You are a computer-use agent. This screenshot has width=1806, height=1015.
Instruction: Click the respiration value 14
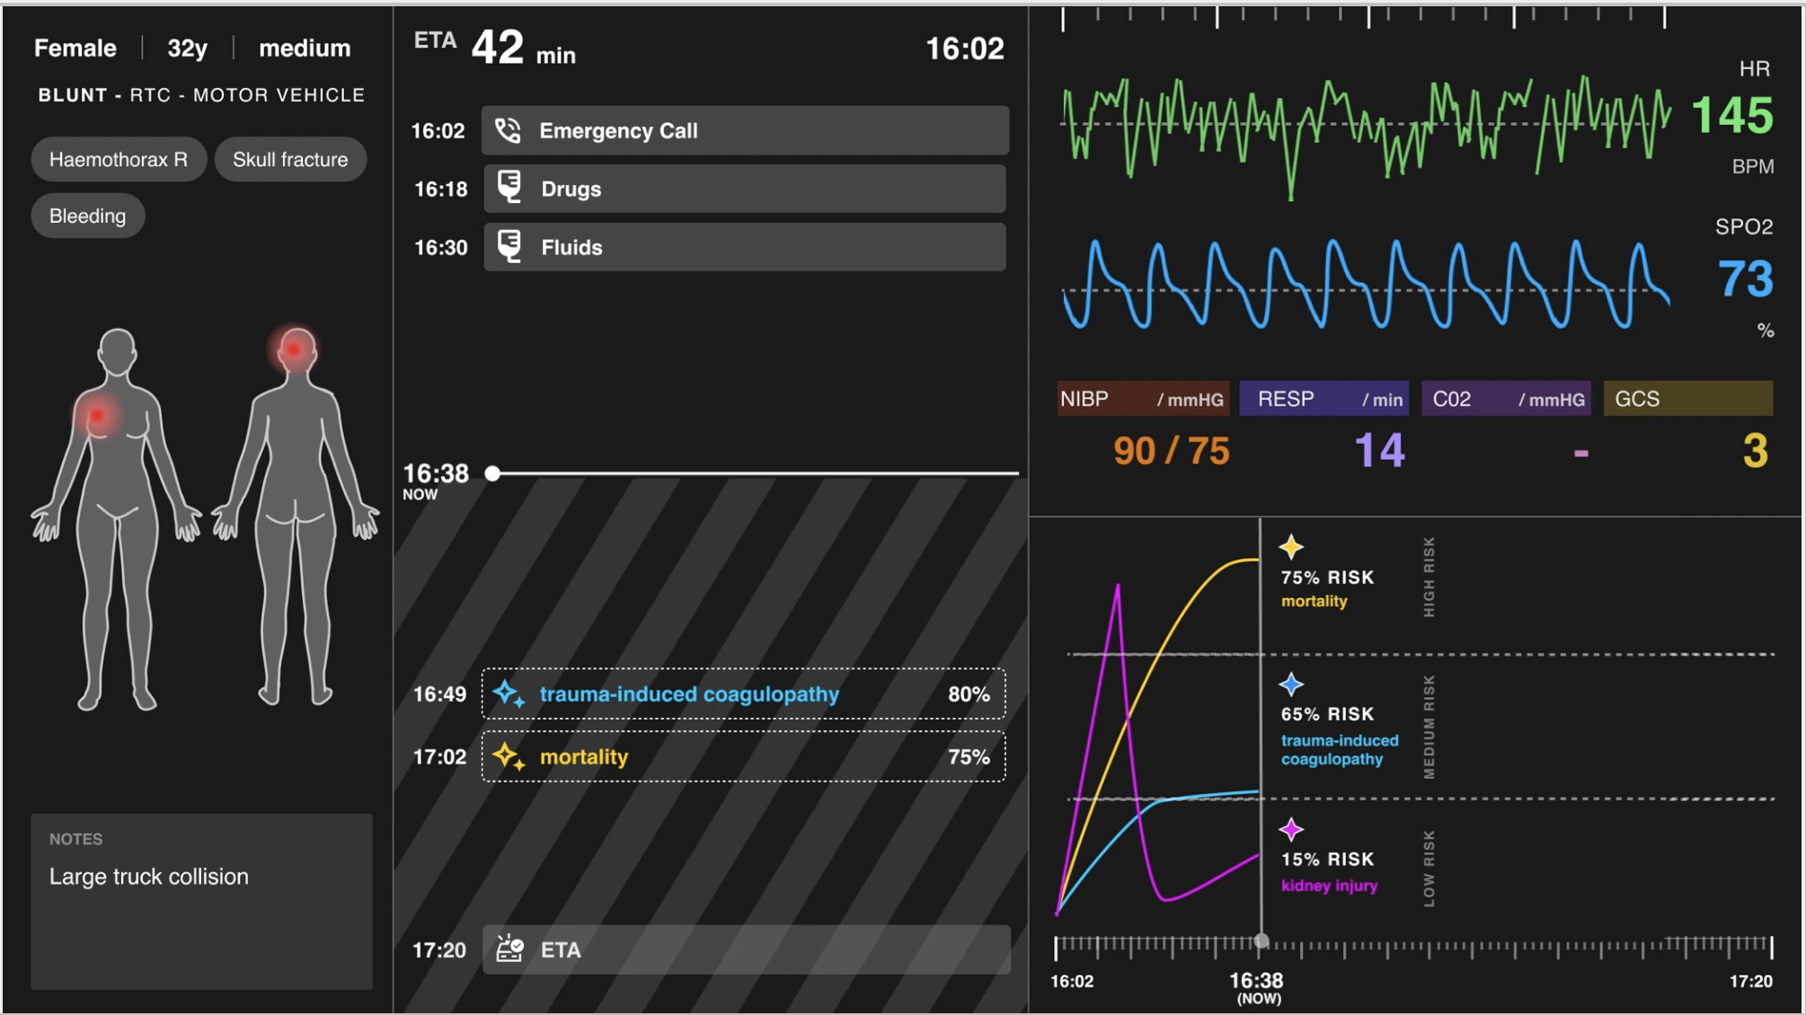click(1379, 451)
